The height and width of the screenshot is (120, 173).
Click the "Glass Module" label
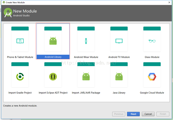(152, 57)
